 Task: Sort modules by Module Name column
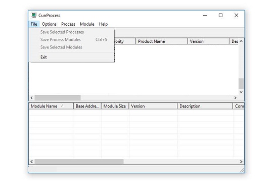click(x=51, y=106)
